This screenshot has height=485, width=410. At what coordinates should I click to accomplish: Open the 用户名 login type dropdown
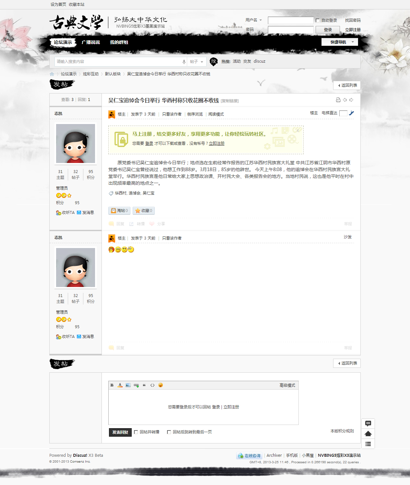pos(254,20)
